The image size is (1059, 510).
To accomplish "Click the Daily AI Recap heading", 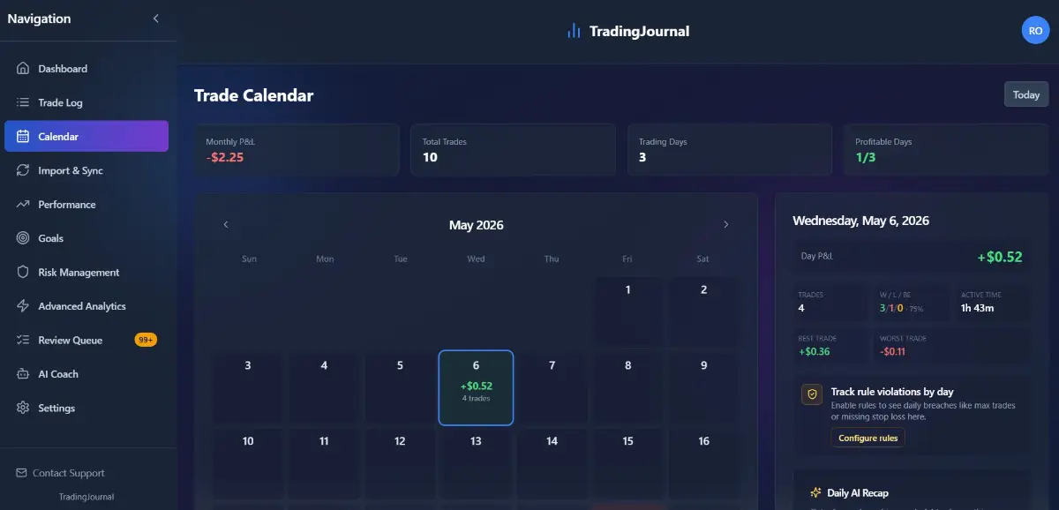I will [857, 493].
